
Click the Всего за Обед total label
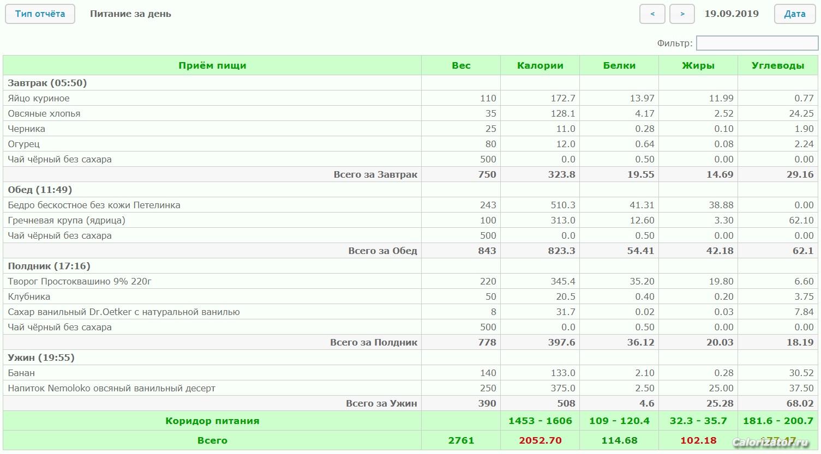[x=383, y=251]
